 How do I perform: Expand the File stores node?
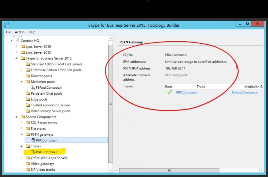pyautogui.click(x=21, y=128)
